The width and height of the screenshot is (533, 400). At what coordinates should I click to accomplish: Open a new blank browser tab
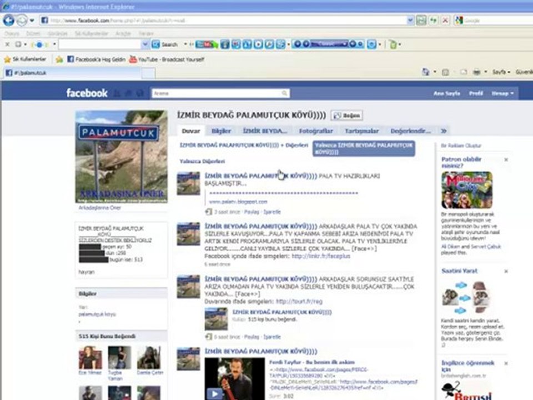coord(148,73)
